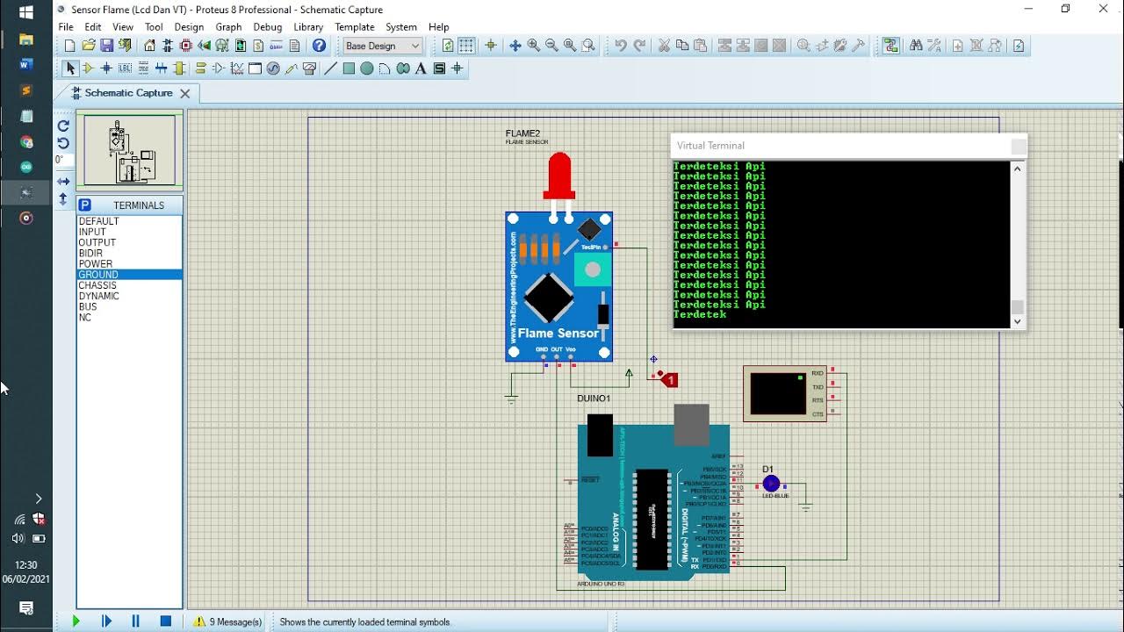Open a project with the folder icon
1124x632 pixels.
pos(89,46)
